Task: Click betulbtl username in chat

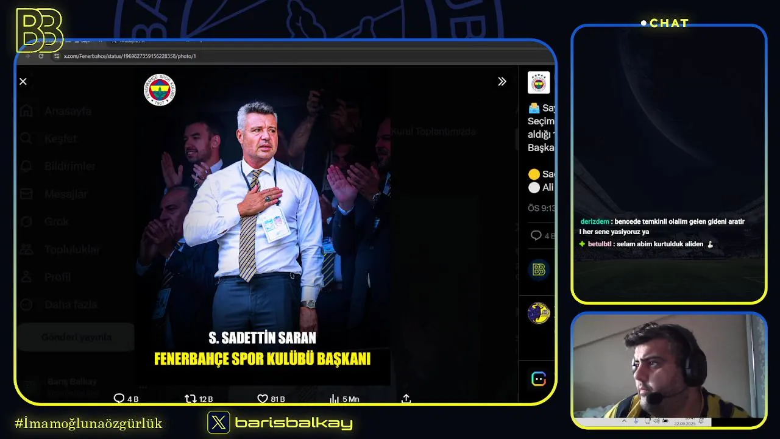Action: coord(600,244)
